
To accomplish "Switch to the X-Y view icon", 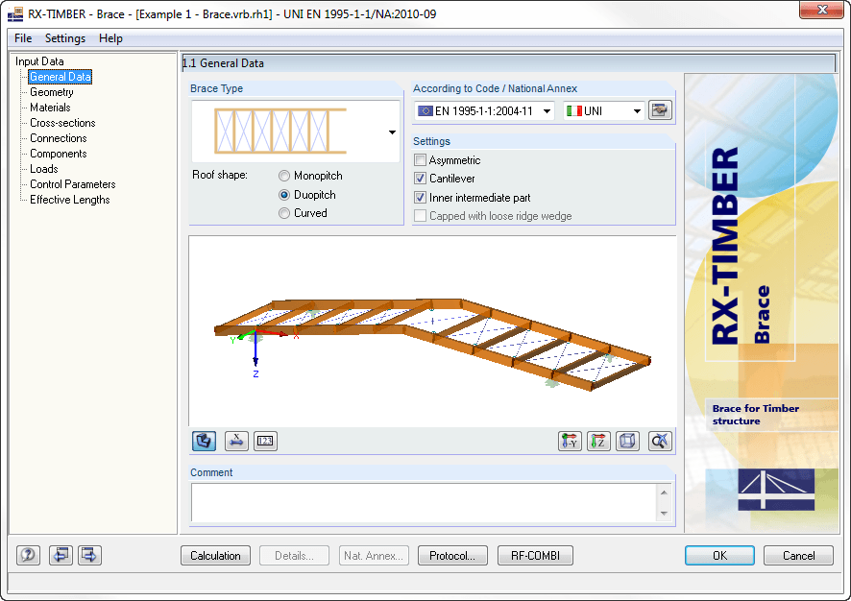I will (570, 441).
